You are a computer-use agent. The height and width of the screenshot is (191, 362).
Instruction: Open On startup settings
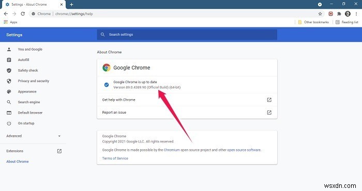click(x=26, y=123)
